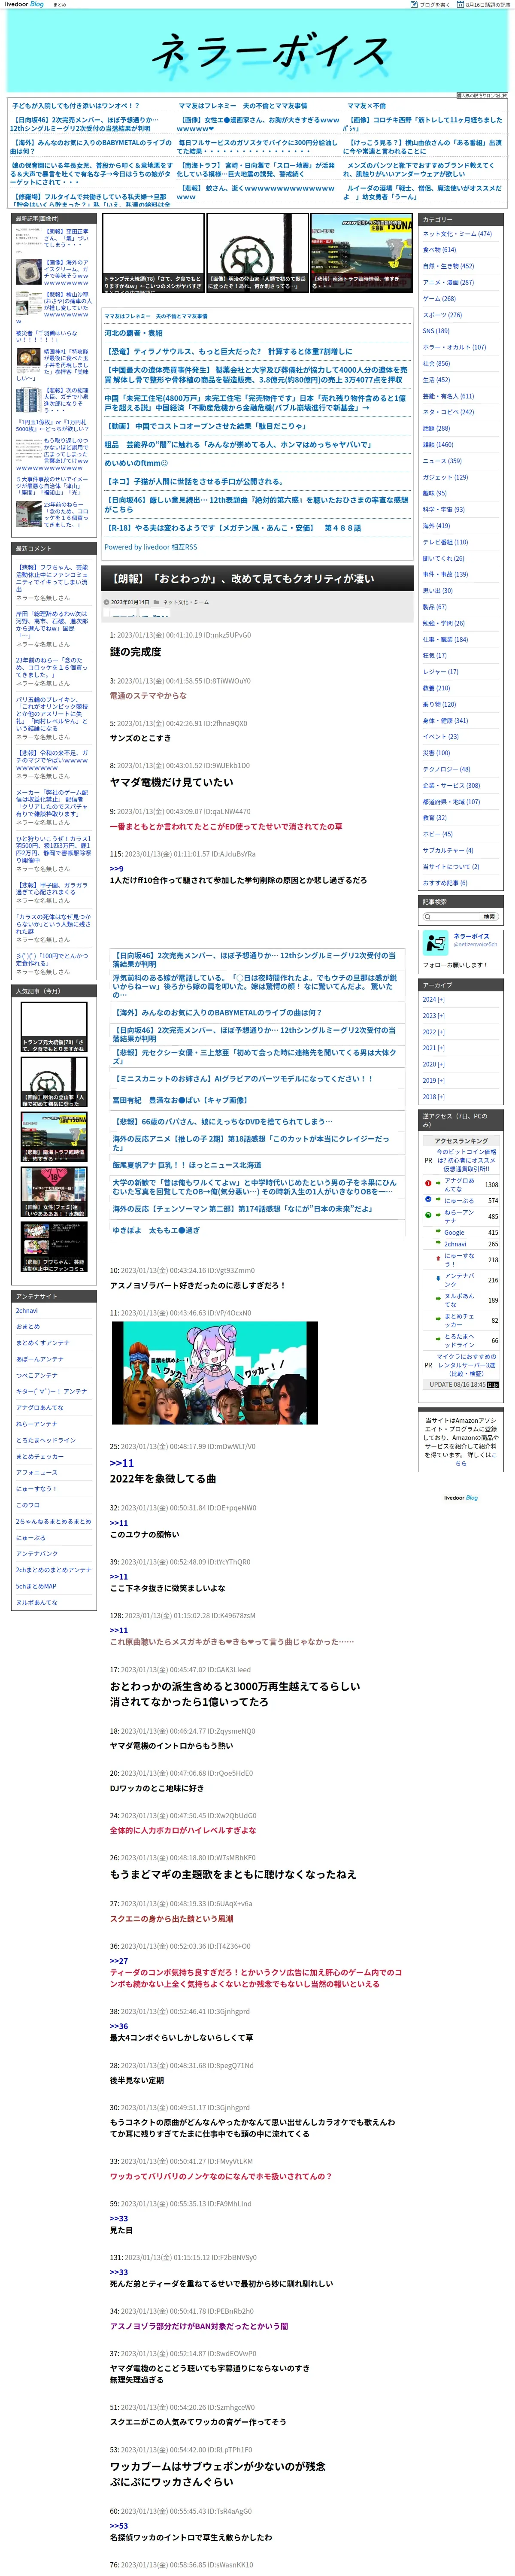Click the @netizenvoice5ch Twitter handle
Screen dimensions: 515x2576
coord(475,944)
